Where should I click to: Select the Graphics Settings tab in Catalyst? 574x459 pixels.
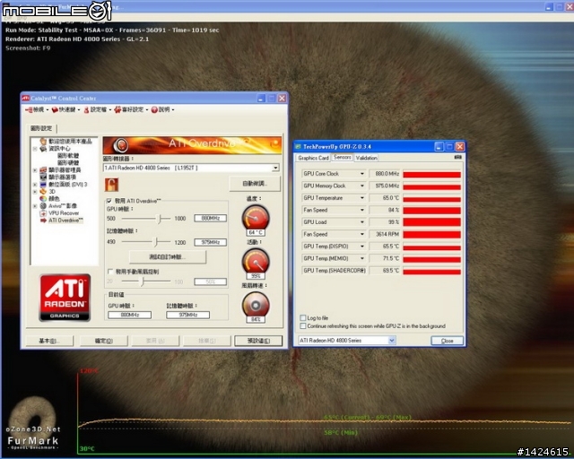click(x=42, y=128)
